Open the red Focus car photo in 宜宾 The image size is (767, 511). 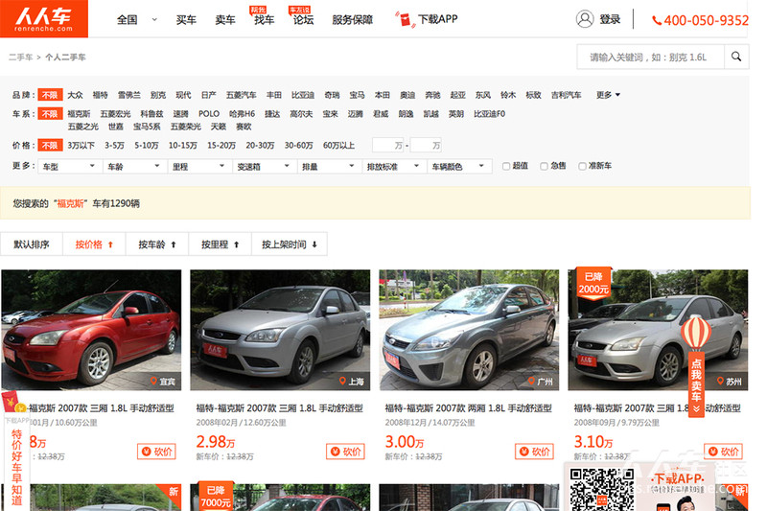(91, 330)
